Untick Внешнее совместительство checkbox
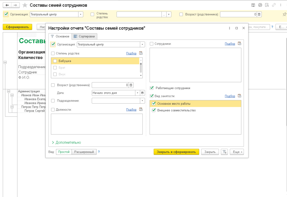Image resolution: width=287 pixels, height=197 pixels. pyautogui.click(x=153, y=110)
